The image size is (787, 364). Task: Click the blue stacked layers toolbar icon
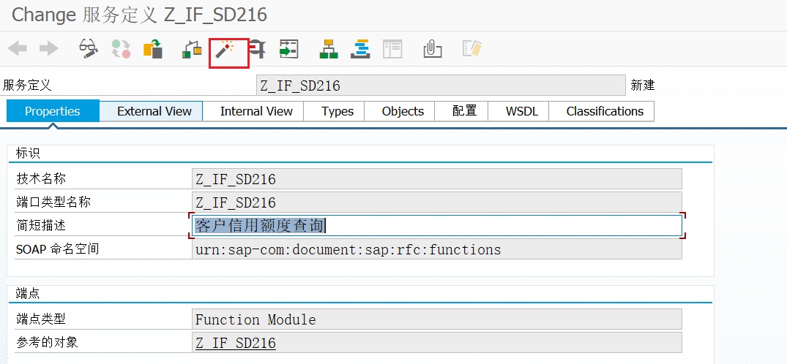(360, 49)
